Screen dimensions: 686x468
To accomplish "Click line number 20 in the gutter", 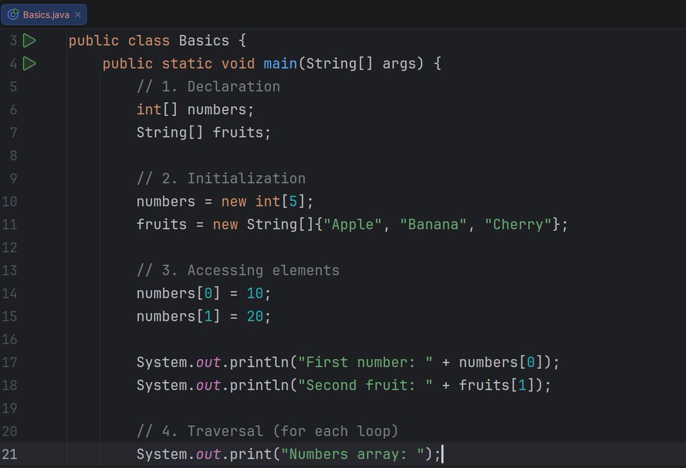I will pyautogui.click(x=10, y=431).
